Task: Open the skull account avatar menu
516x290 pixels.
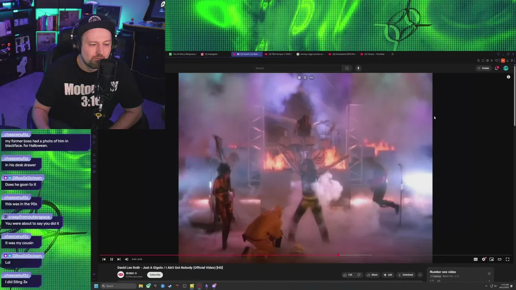Action: (506, 68)
